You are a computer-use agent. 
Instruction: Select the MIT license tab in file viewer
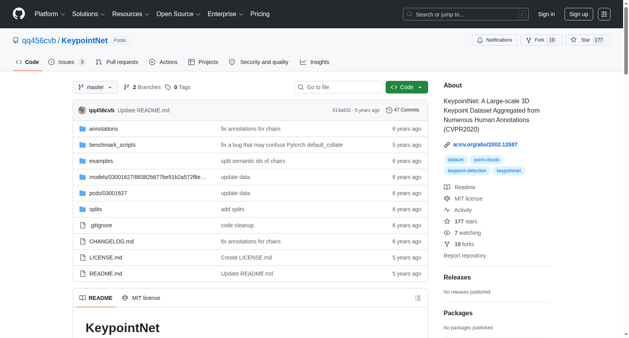pyautogui.click(x=141, y=298)
